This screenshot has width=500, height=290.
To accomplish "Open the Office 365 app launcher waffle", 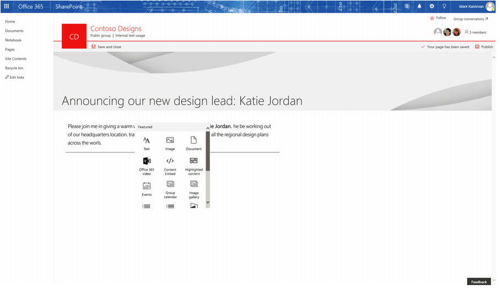I will (7, 6).
